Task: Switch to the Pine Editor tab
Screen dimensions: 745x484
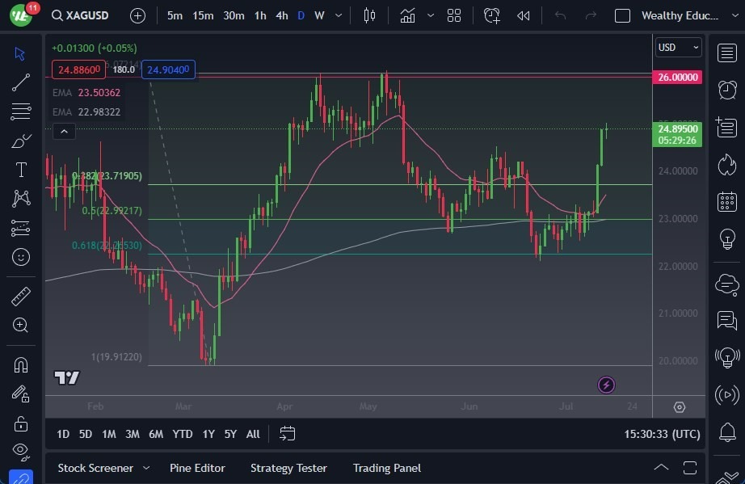Action: 197,468
